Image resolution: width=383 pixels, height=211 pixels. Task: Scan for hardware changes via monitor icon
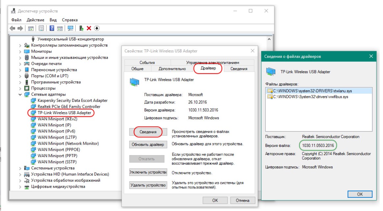tap(70, 28)
